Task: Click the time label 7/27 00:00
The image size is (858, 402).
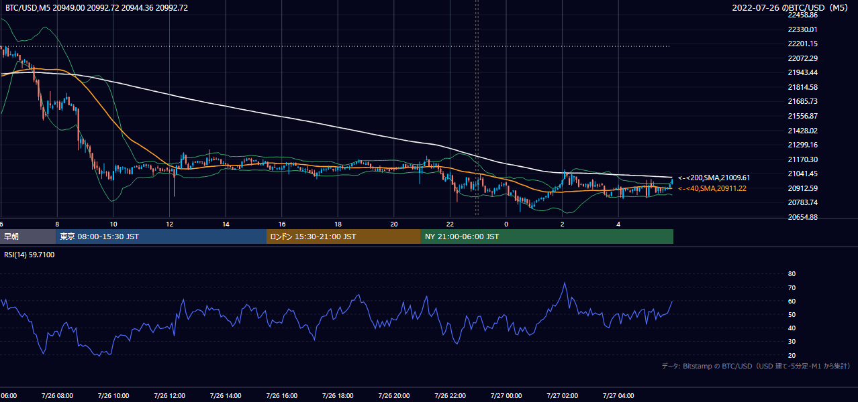Action: click(506, 396)
